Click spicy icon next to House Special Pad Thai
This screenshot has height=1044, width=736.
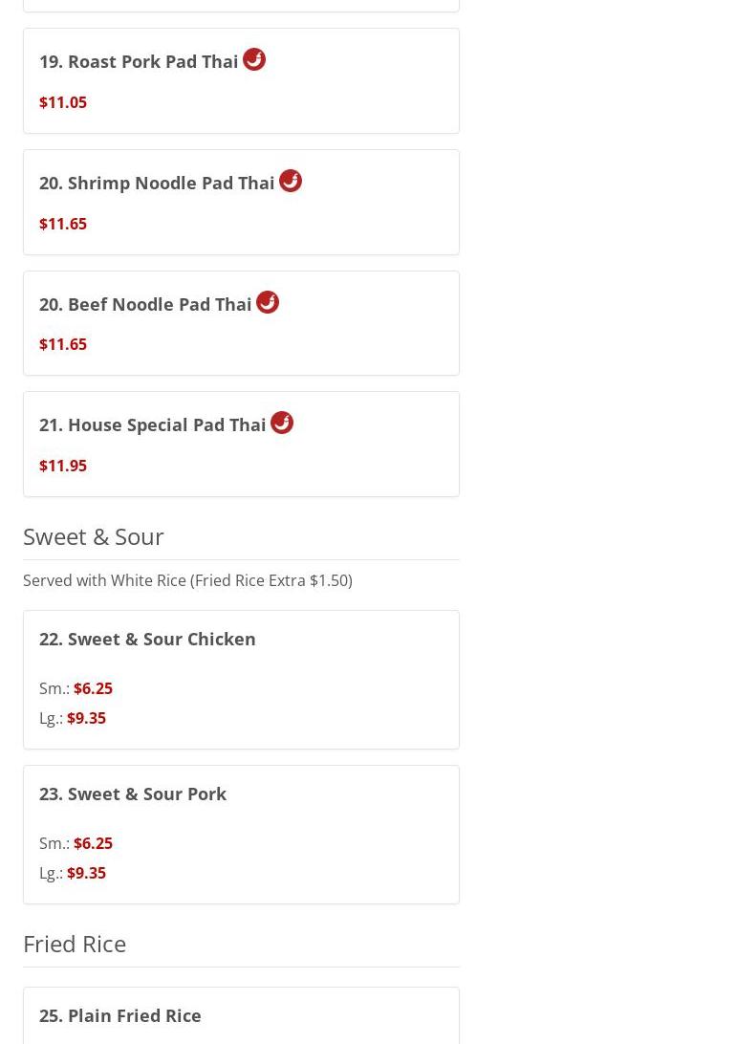[x=282, y=423]
